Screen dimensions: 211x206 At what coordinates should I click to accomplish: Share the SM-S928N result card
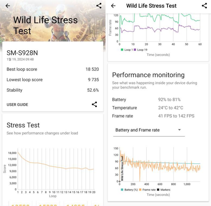(x=94, y=105)
